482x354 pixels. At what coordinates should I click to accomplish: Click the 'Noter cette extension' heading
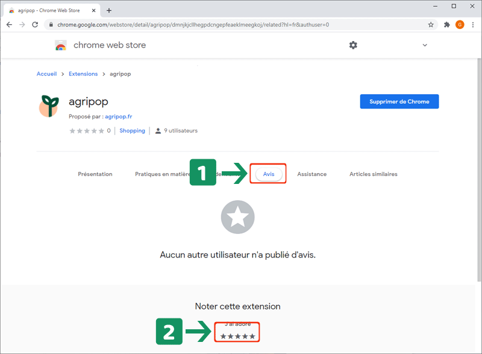click(237, 306)
